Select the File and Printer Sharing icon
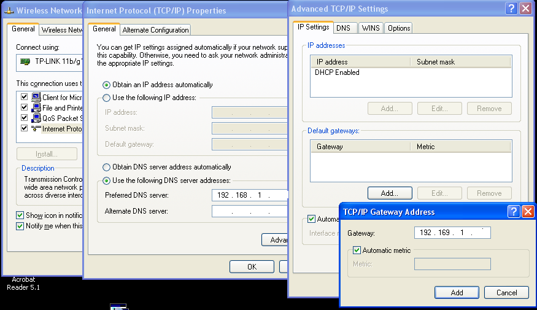 36,107
